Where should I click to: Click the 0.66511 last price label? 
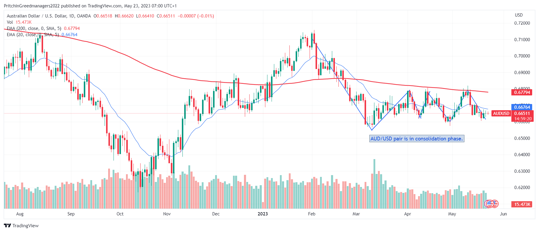[x=522, y=113]
